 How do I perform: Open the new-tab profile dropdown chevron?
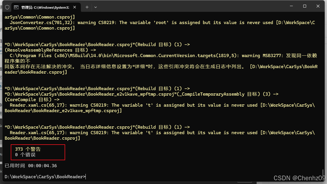(x=96, y=7)
